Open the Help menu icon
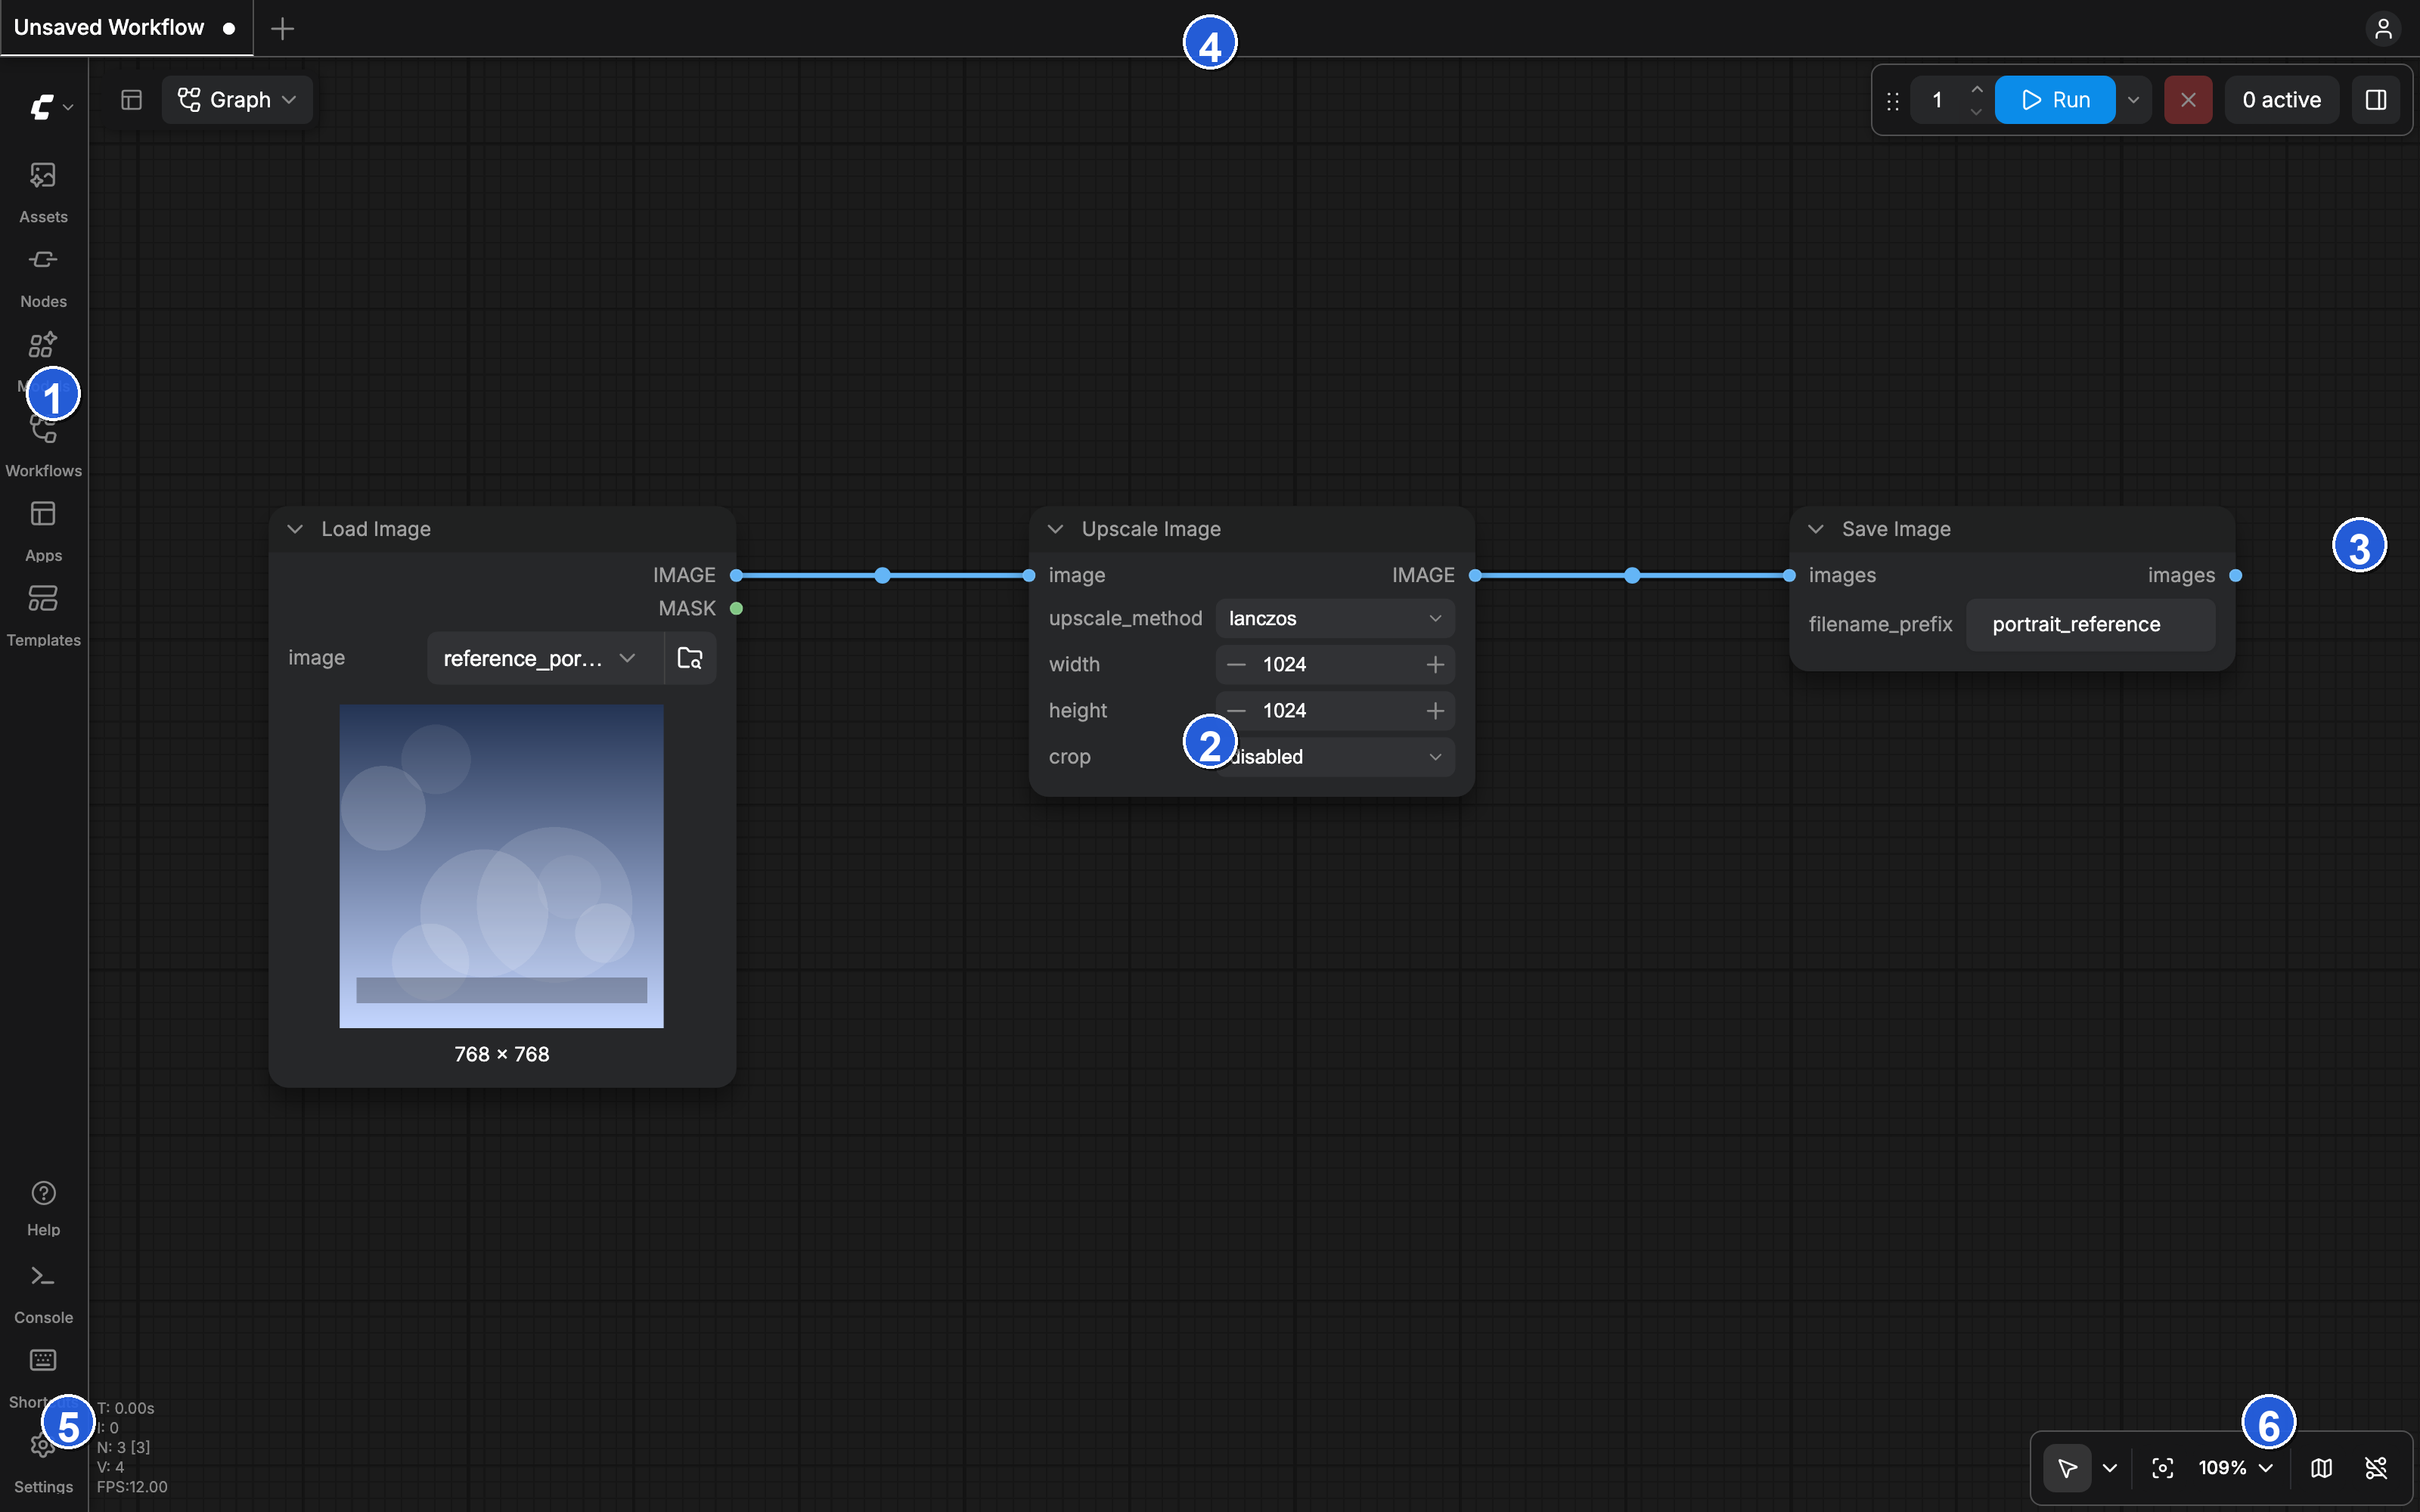This screenshot has height=1512, width=2420. point(43,1193)
